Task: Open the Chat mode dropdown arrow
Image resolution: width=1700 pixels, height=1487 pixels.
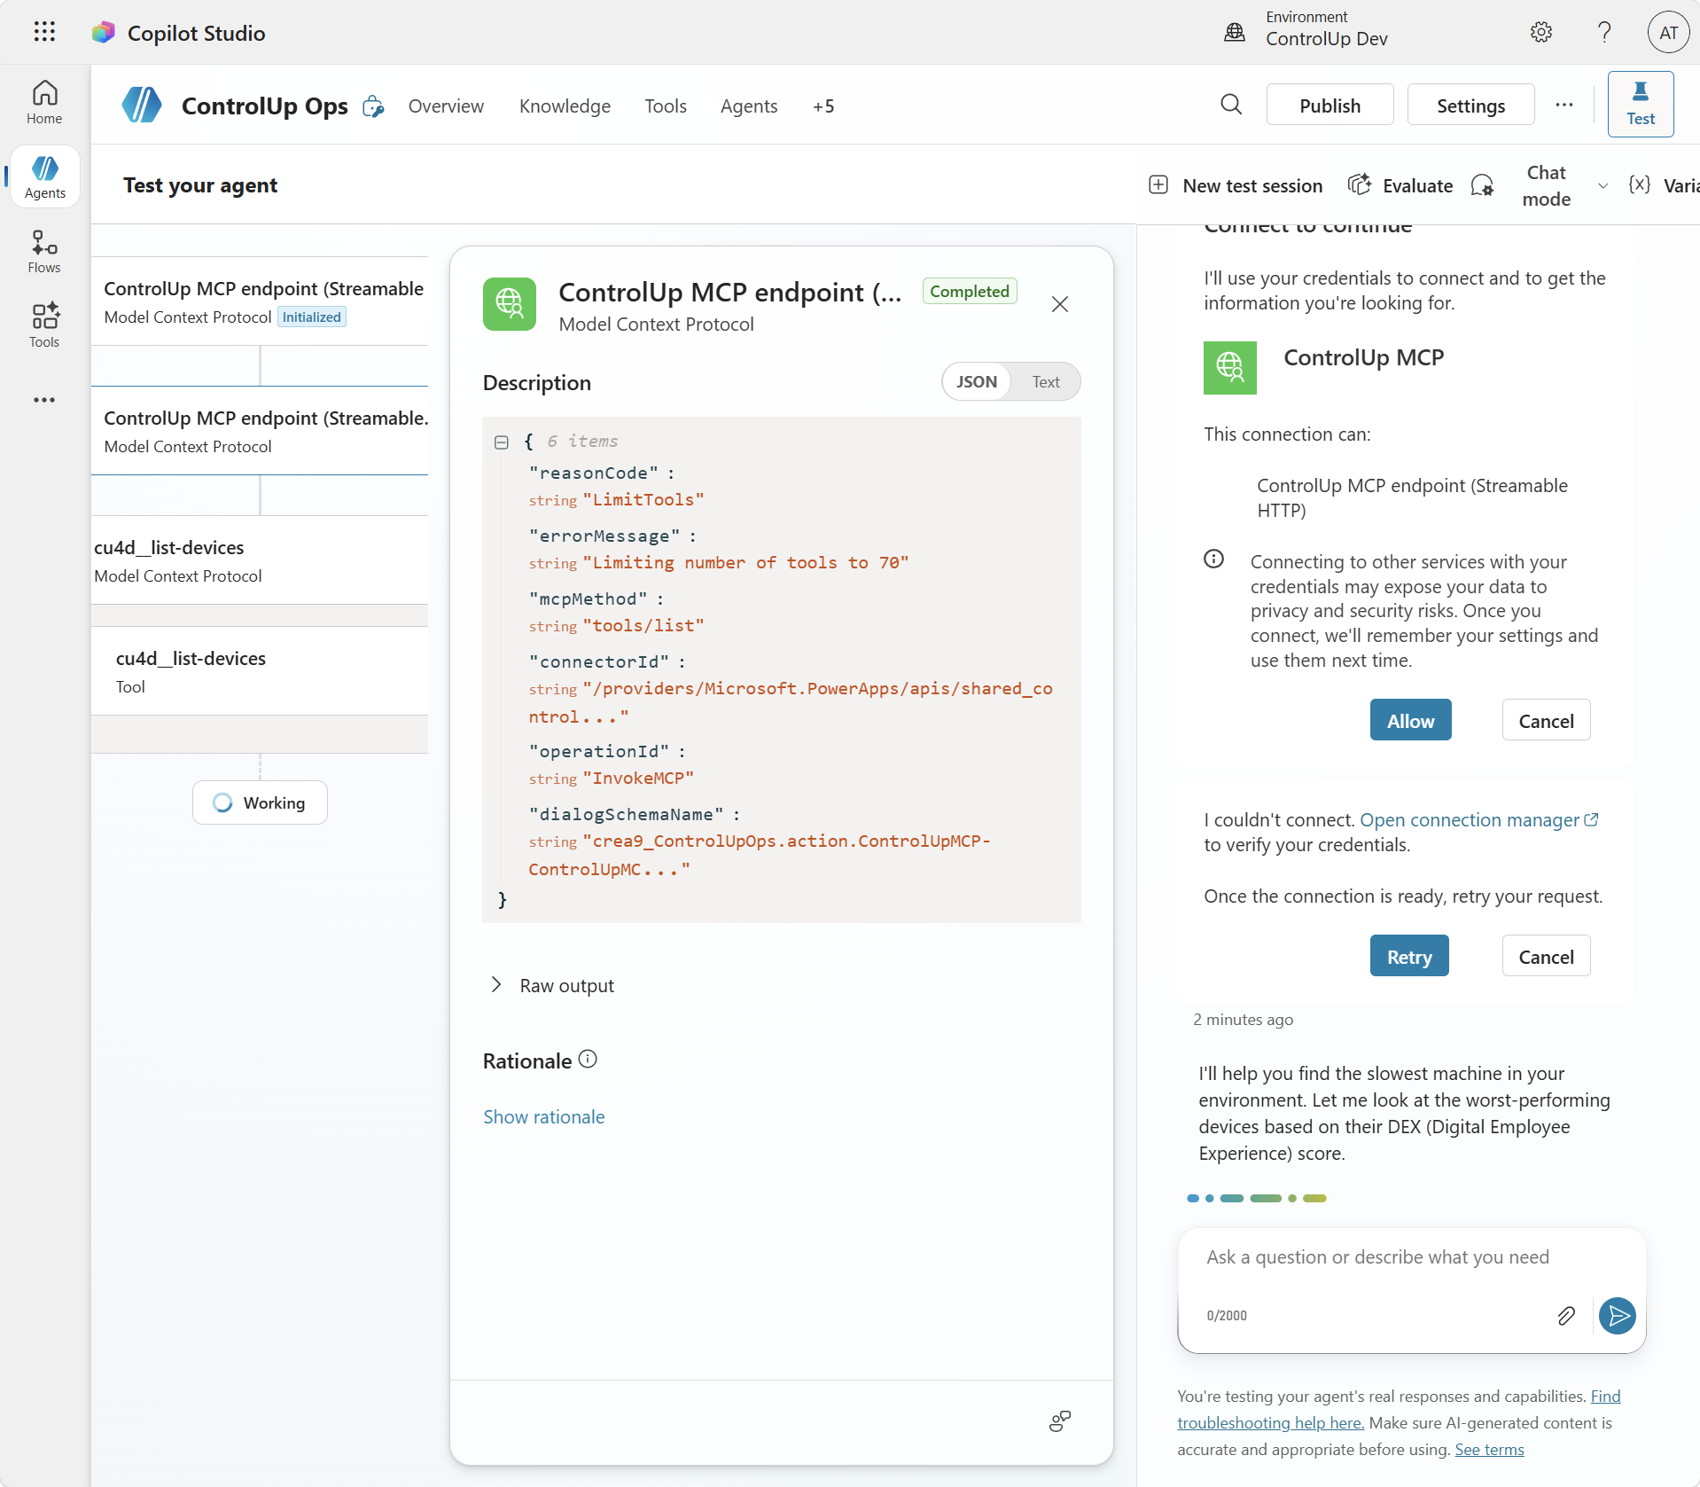Action: [x=1603, y=185]
